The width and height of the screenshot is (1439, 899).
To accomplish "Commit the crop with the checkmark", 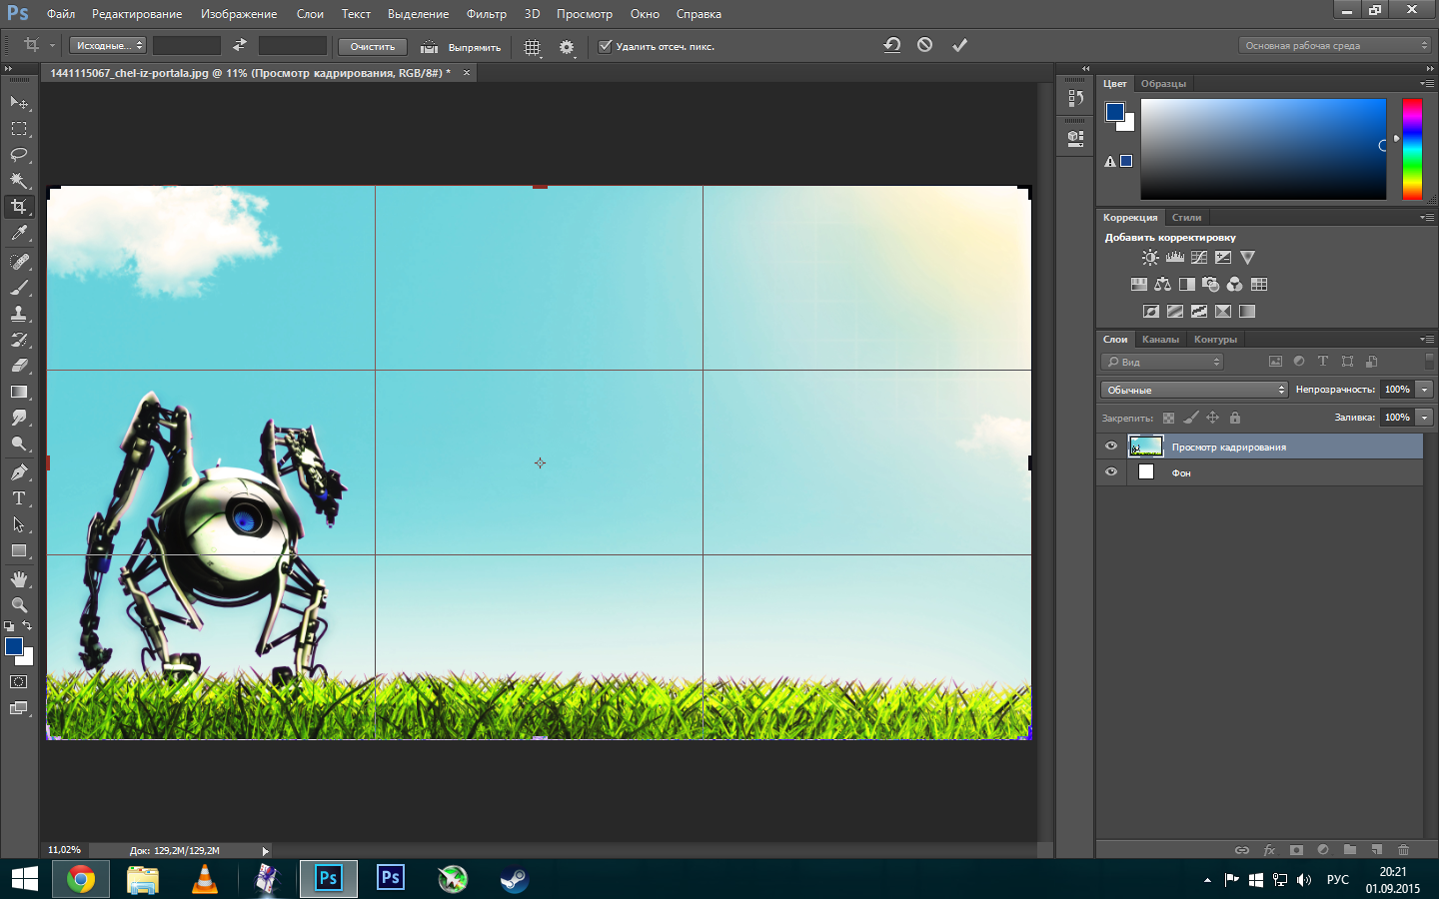I will [x=959, y=45].
